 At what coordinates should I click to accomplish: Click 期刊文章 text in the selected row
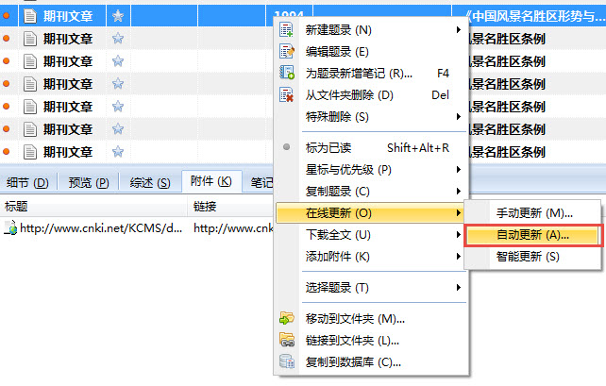click(x=68, y=16)
